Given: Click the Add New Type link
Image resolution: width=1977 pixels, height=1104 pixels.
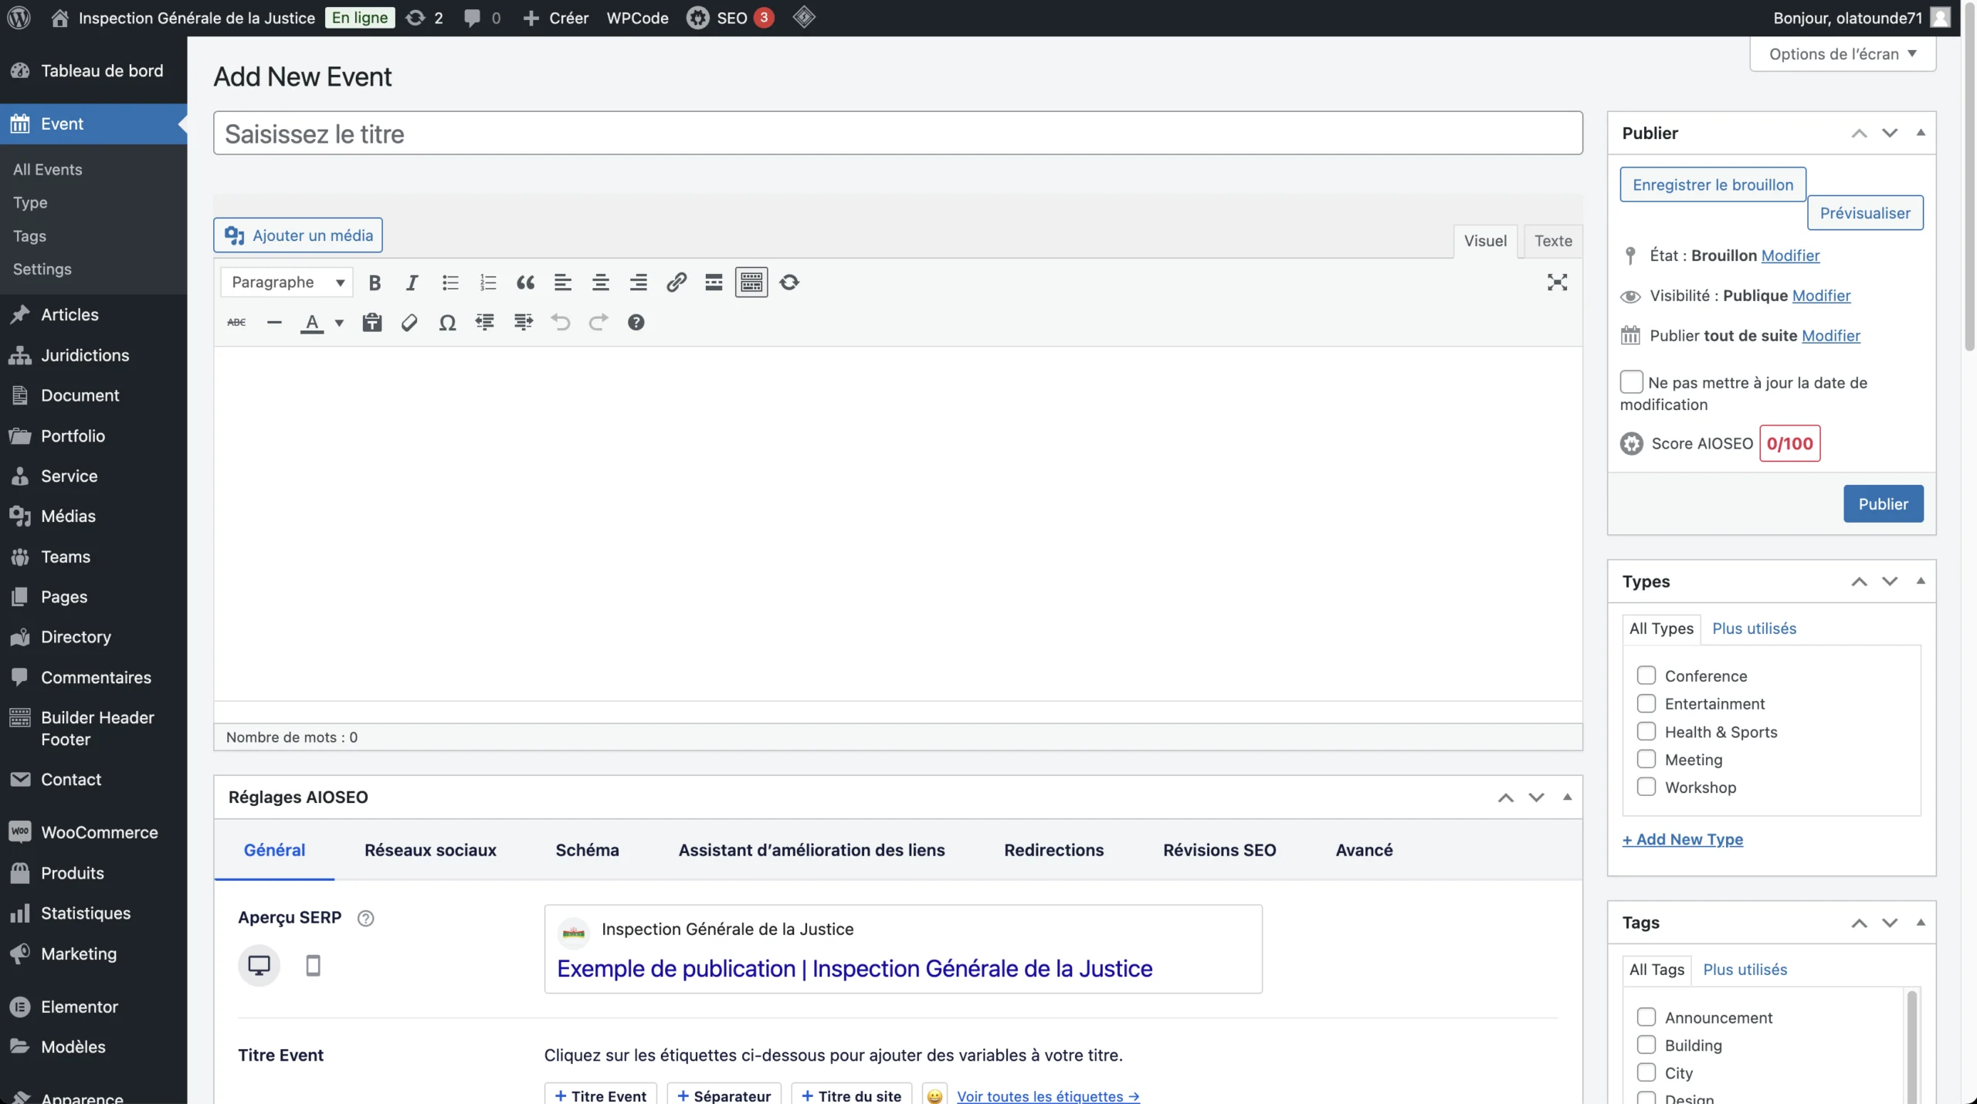Looking at the screenshot, I should pyautogui.click(x=1682, y=839).
